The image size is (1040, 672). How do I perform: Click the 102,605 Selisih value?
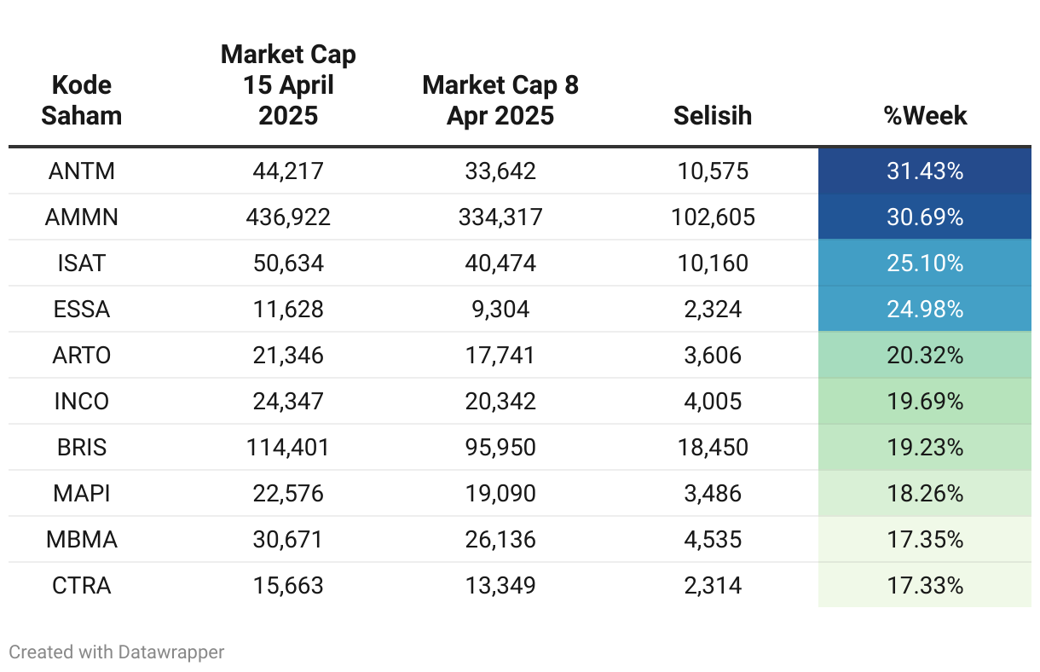713,217
